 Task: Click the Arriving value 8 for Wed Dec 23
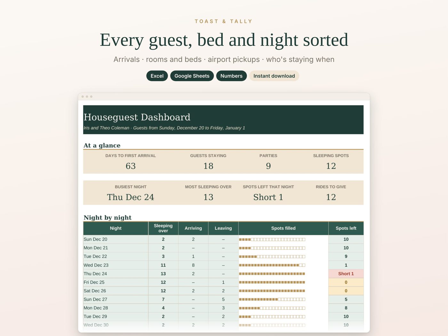coord(193,265)
